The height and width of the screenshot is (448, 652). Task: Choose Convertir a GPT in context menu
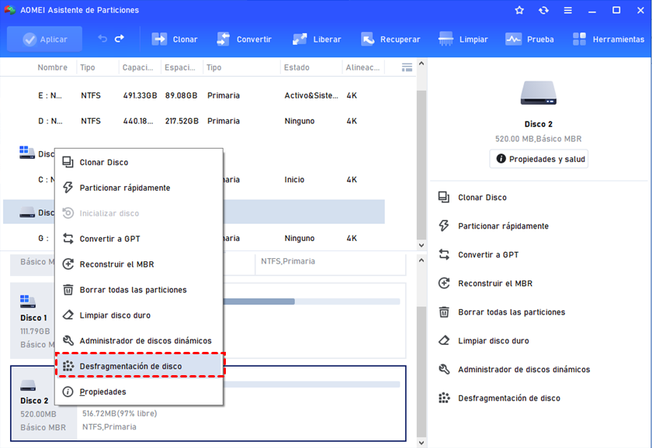[139, 239]
